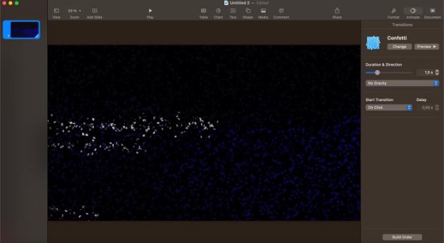Open the Shape picker
The image size is (444, 243).
(248, 11)
